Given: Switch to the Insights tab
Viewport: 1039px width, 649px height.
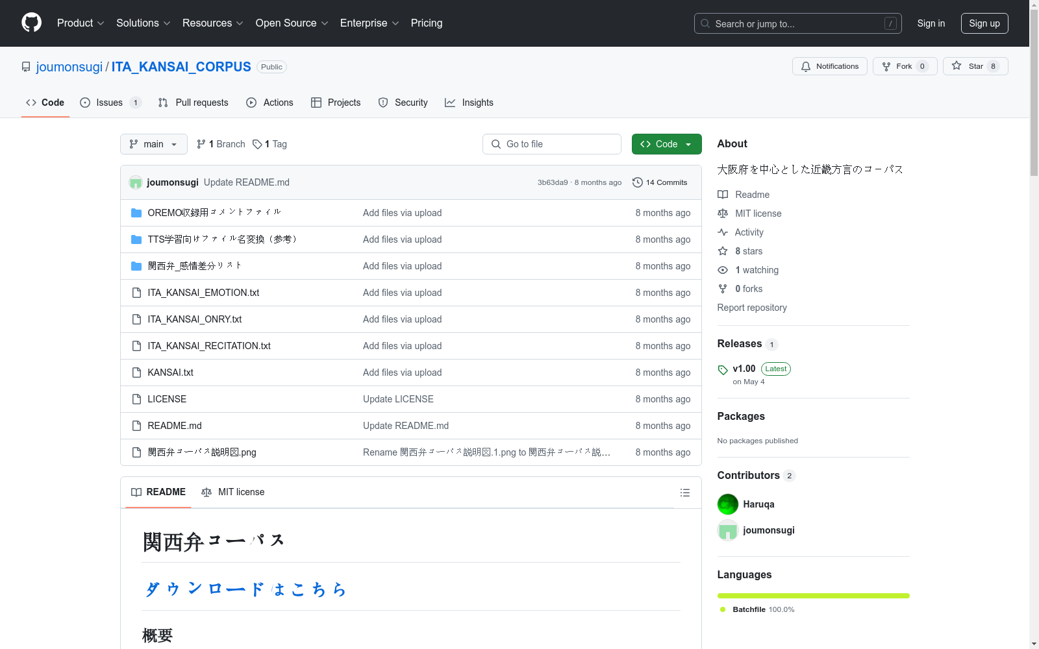Looking at the screenshot, I should pyautogui.click(x=469, y=103).
